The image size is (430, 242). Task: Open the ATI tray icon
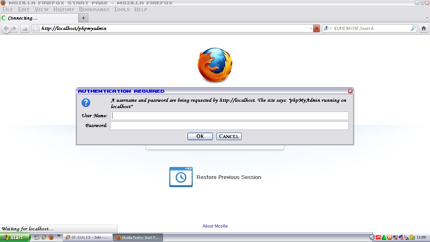(378, 237)
